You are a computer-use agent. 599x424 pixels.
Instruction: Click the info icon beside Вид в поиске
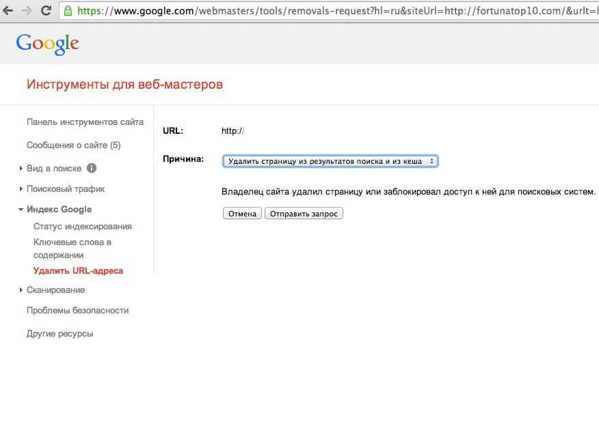click(92, 168)
